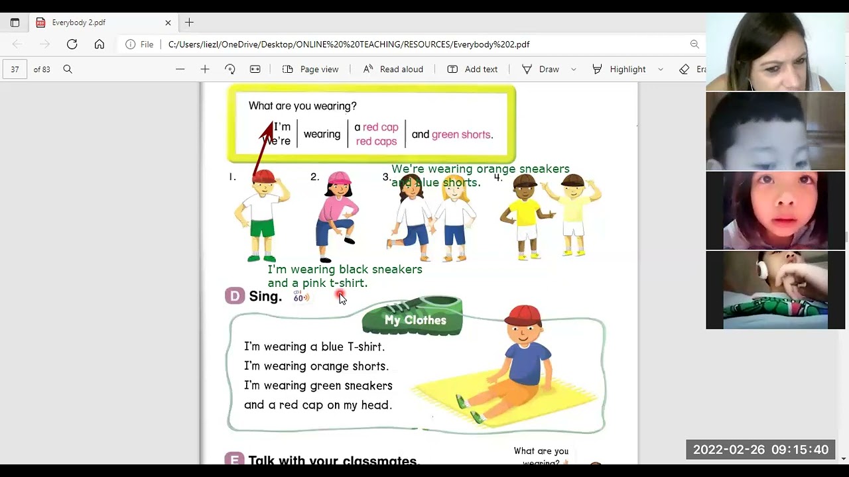Click the 'red caps' pink text
The image size is (849, 477).
(x=376, y=141)
